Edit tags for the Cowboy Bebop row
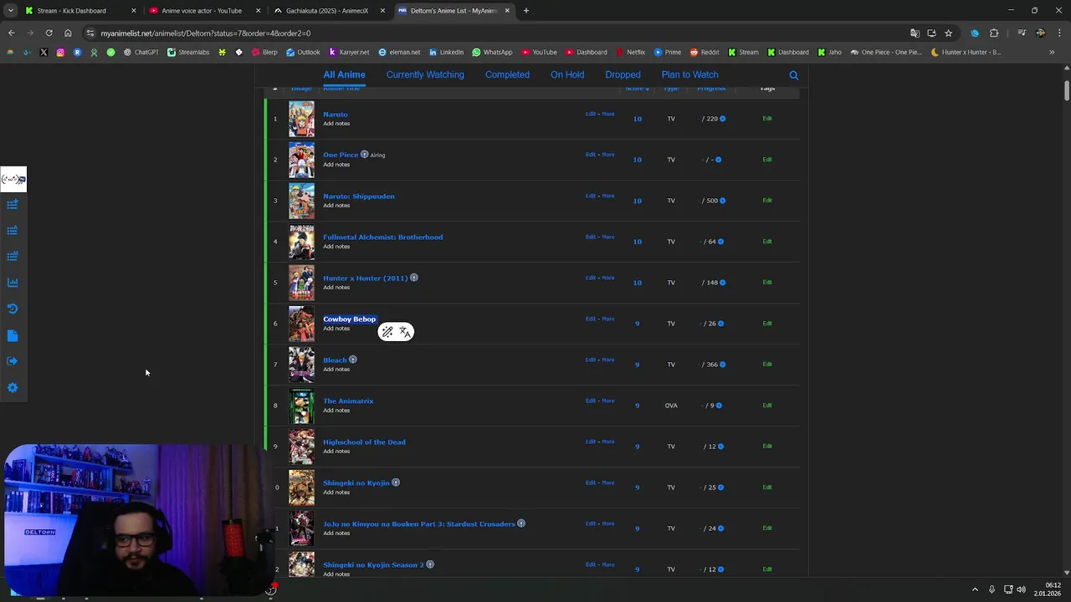 767,324
